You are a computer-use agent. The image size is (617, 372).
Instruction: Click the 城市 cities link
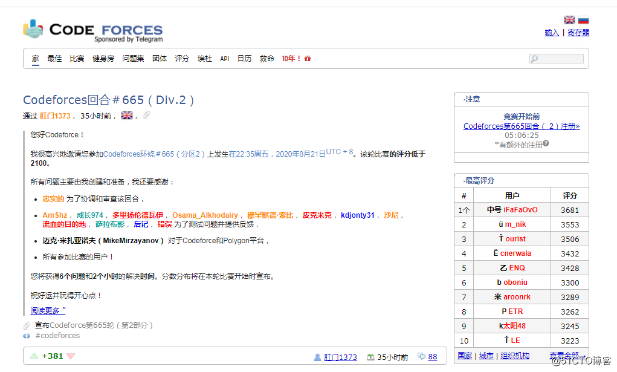point(486,356)
